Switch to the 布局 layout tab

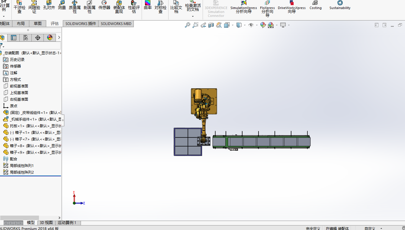coord(21,24)
